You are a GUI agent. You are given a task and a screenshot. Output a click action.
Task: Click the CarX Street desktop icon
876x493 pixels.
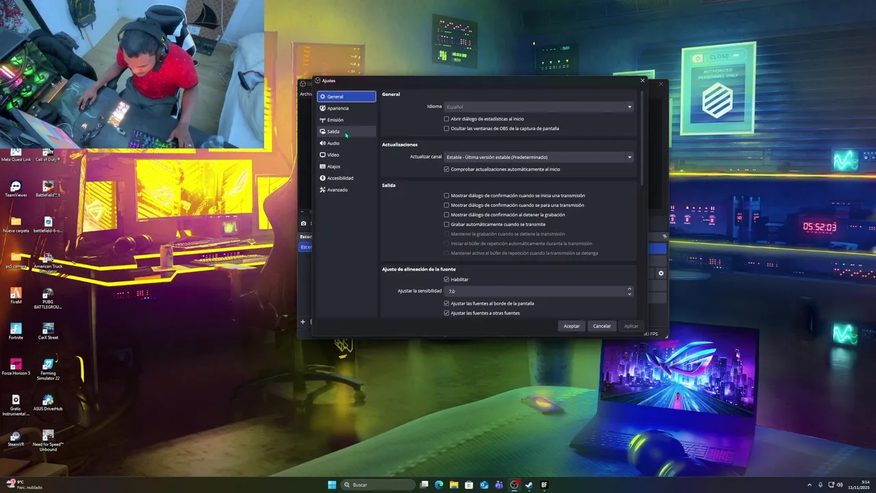tap(48, 331)
